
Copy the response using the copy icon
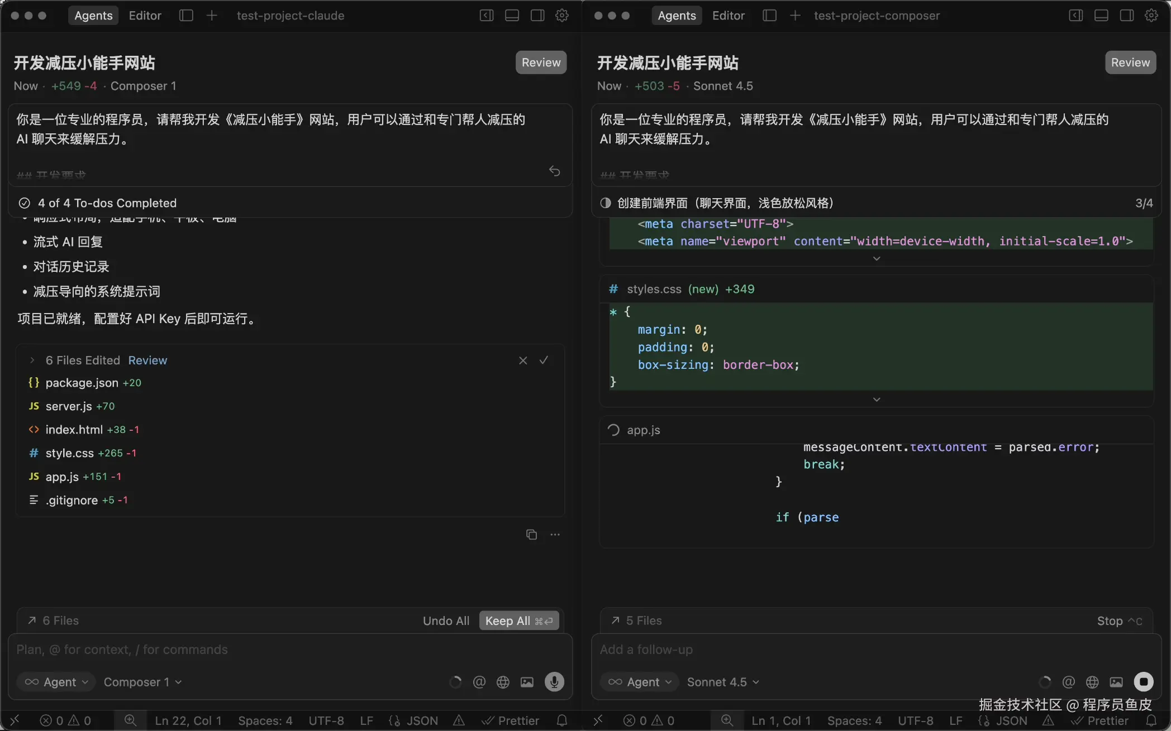[x=531, y=535]
